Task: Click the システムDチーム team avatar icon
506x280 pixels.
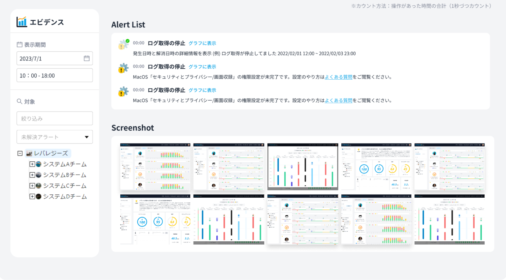Action: [38, 197]
